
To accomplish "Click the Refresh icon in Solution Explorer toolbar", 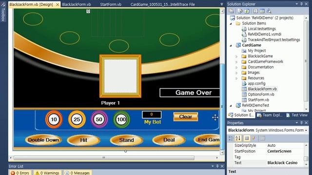I will coord(247,11).
